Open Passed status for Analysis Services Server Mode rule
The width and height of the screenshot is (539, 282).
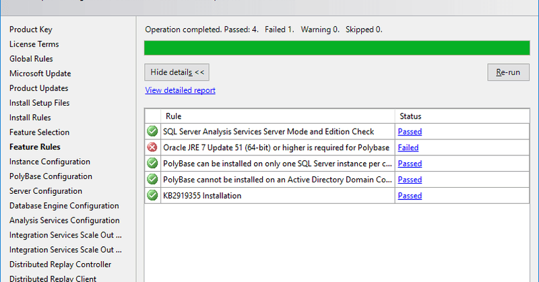[x=410, y=131]
